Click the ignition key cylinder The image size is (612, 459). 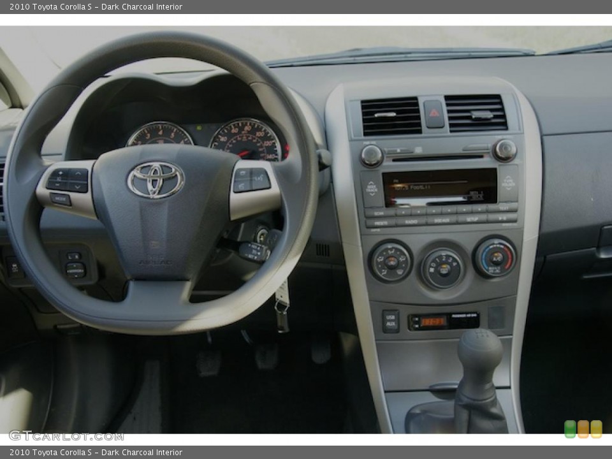262,235
